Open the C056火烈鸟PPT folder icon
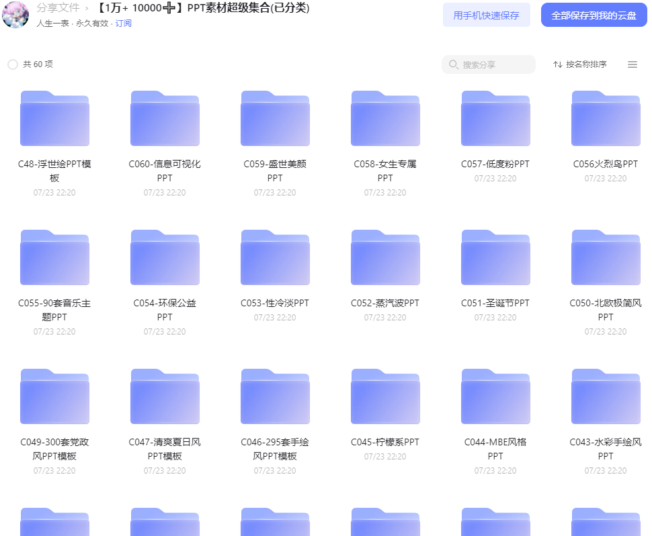 tap(606, 118)
